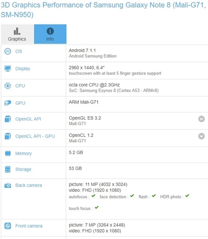
Task: Click the Memory label
Action: pyautogui.click(x=23, y=154)
